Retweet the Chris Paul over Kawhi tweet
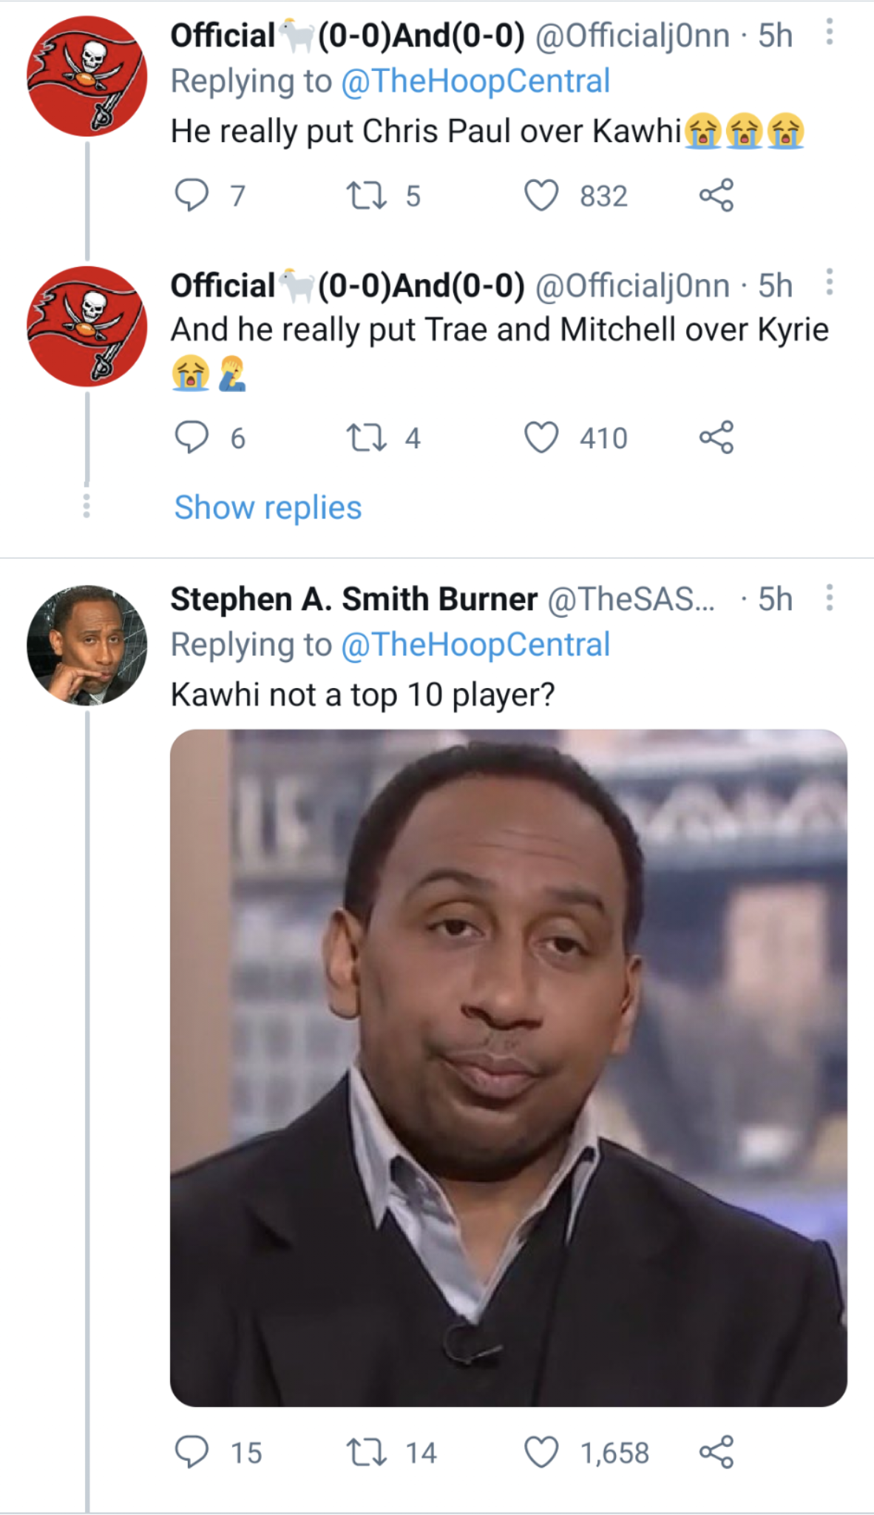Image resolution: width=874 pixels, height=1515 pixels. 367,195
